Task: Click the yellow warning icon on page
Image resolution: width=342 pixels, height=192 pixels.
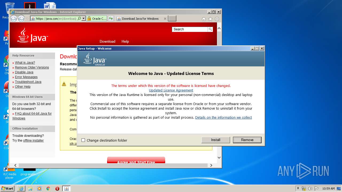Action: 64,84
